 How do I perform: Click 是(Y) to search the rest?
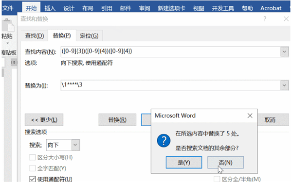184,163
